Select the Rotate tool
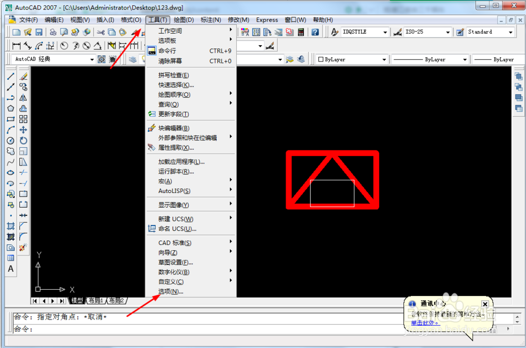Image resolution: width=526 pixels, height=348 pixels. pyautogui.click(x=23, y=141)
